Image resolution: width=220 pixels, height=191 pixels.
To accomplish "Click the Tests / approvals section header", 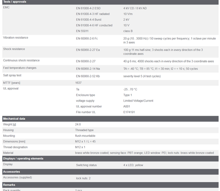I will pyautogui.click(x=110, y=2).
